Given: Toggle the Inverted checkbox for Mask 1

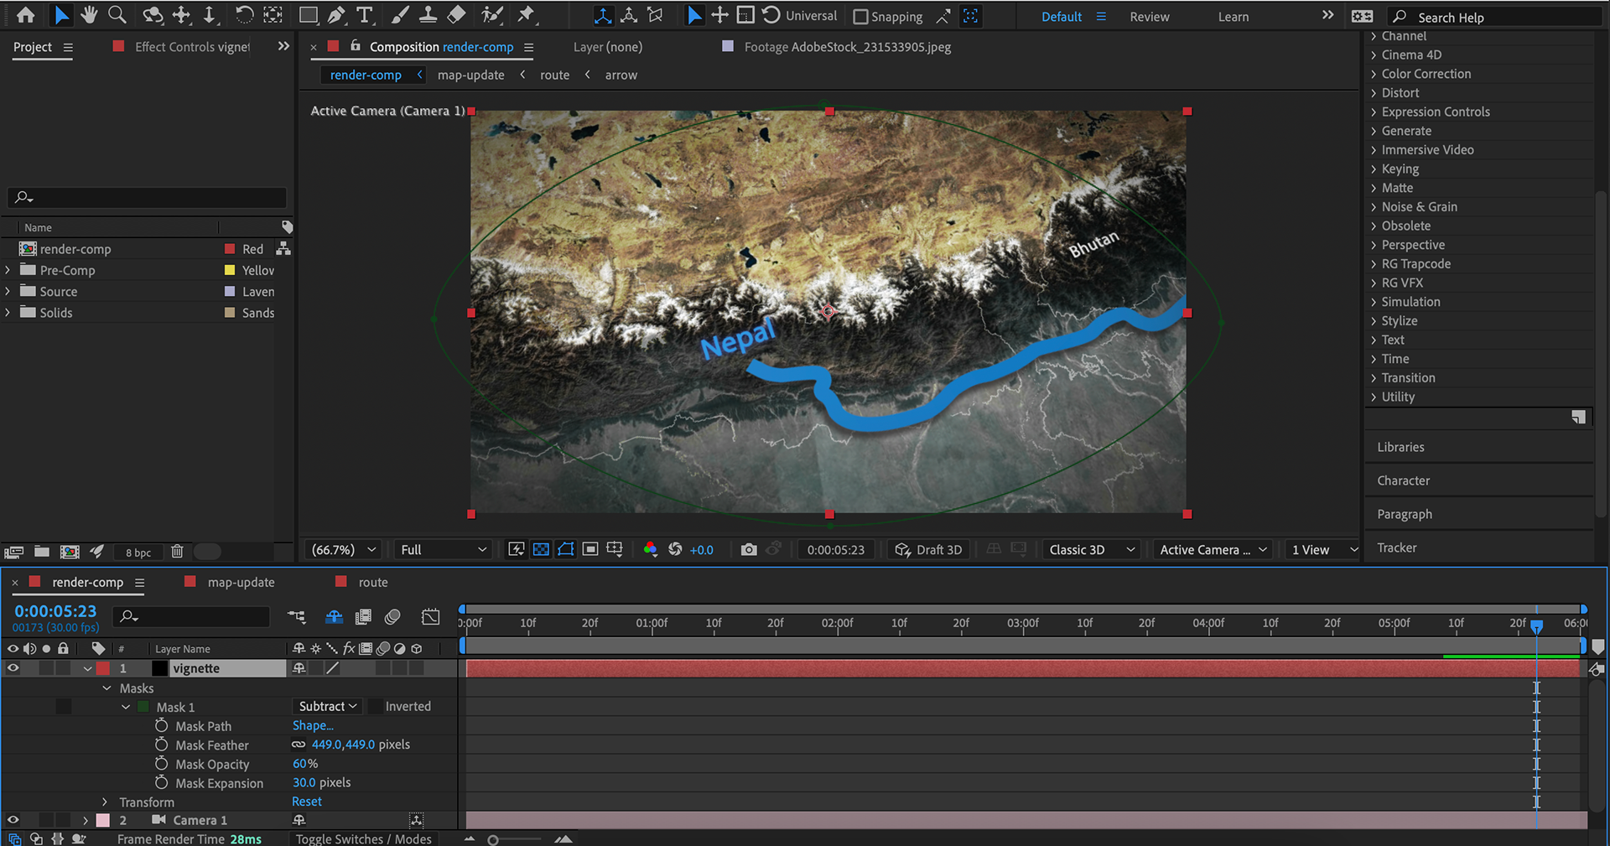Looking at the screenshot, I should coord(376,707).
